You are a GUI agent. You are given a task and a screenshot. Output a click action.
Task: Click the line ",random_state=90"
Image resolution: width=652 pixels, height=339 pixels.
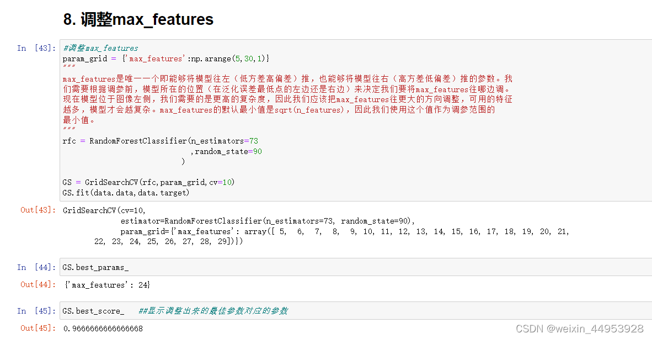pyautogui.click(x=226, y=151)
